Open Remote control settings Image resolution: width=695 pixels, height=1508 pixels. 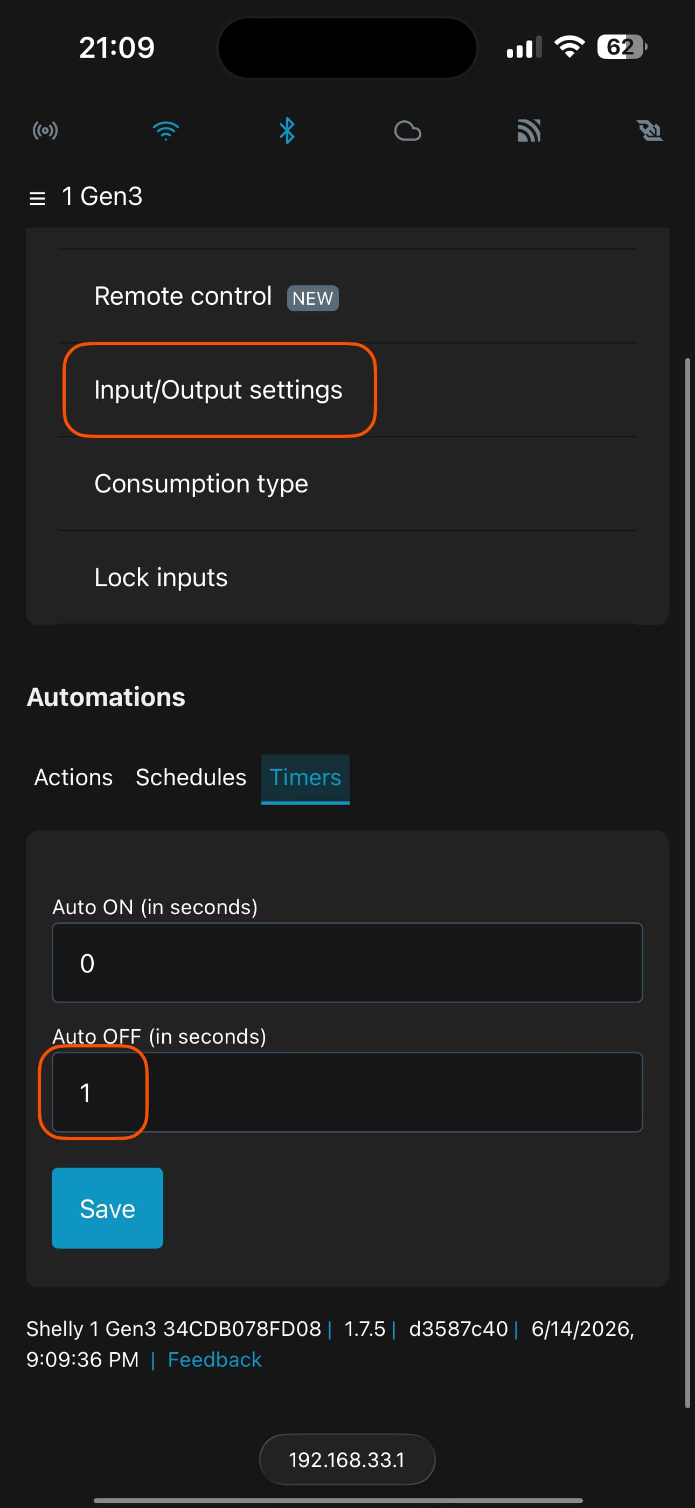[x=347, y=296]
